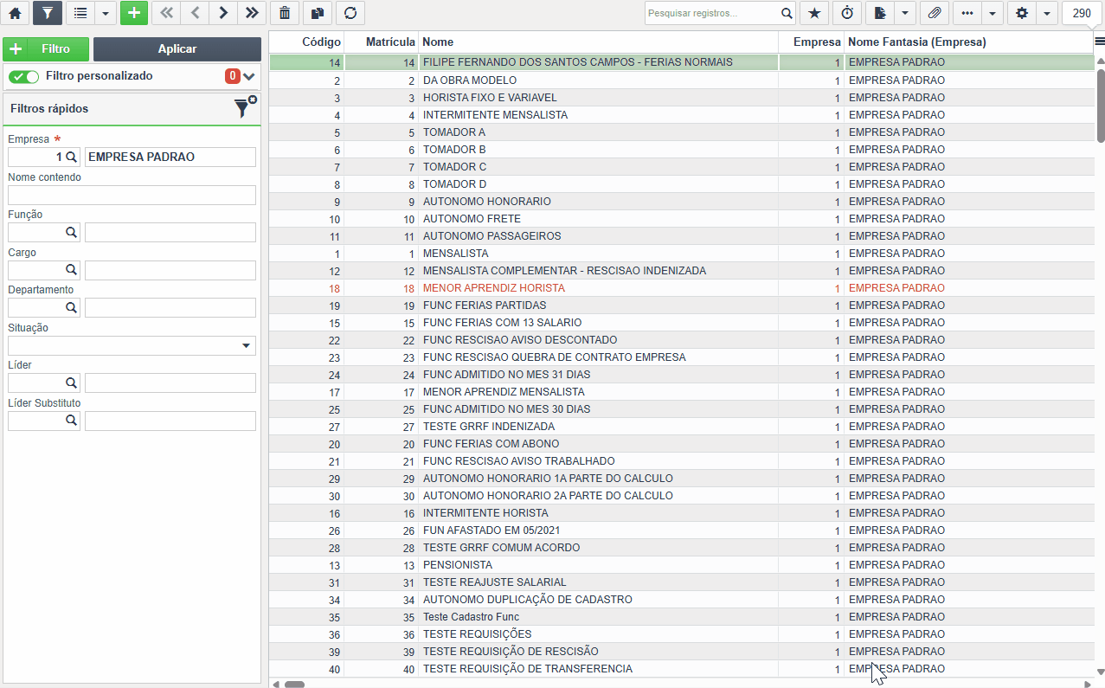Jump to last record arrow

[252, 13]
